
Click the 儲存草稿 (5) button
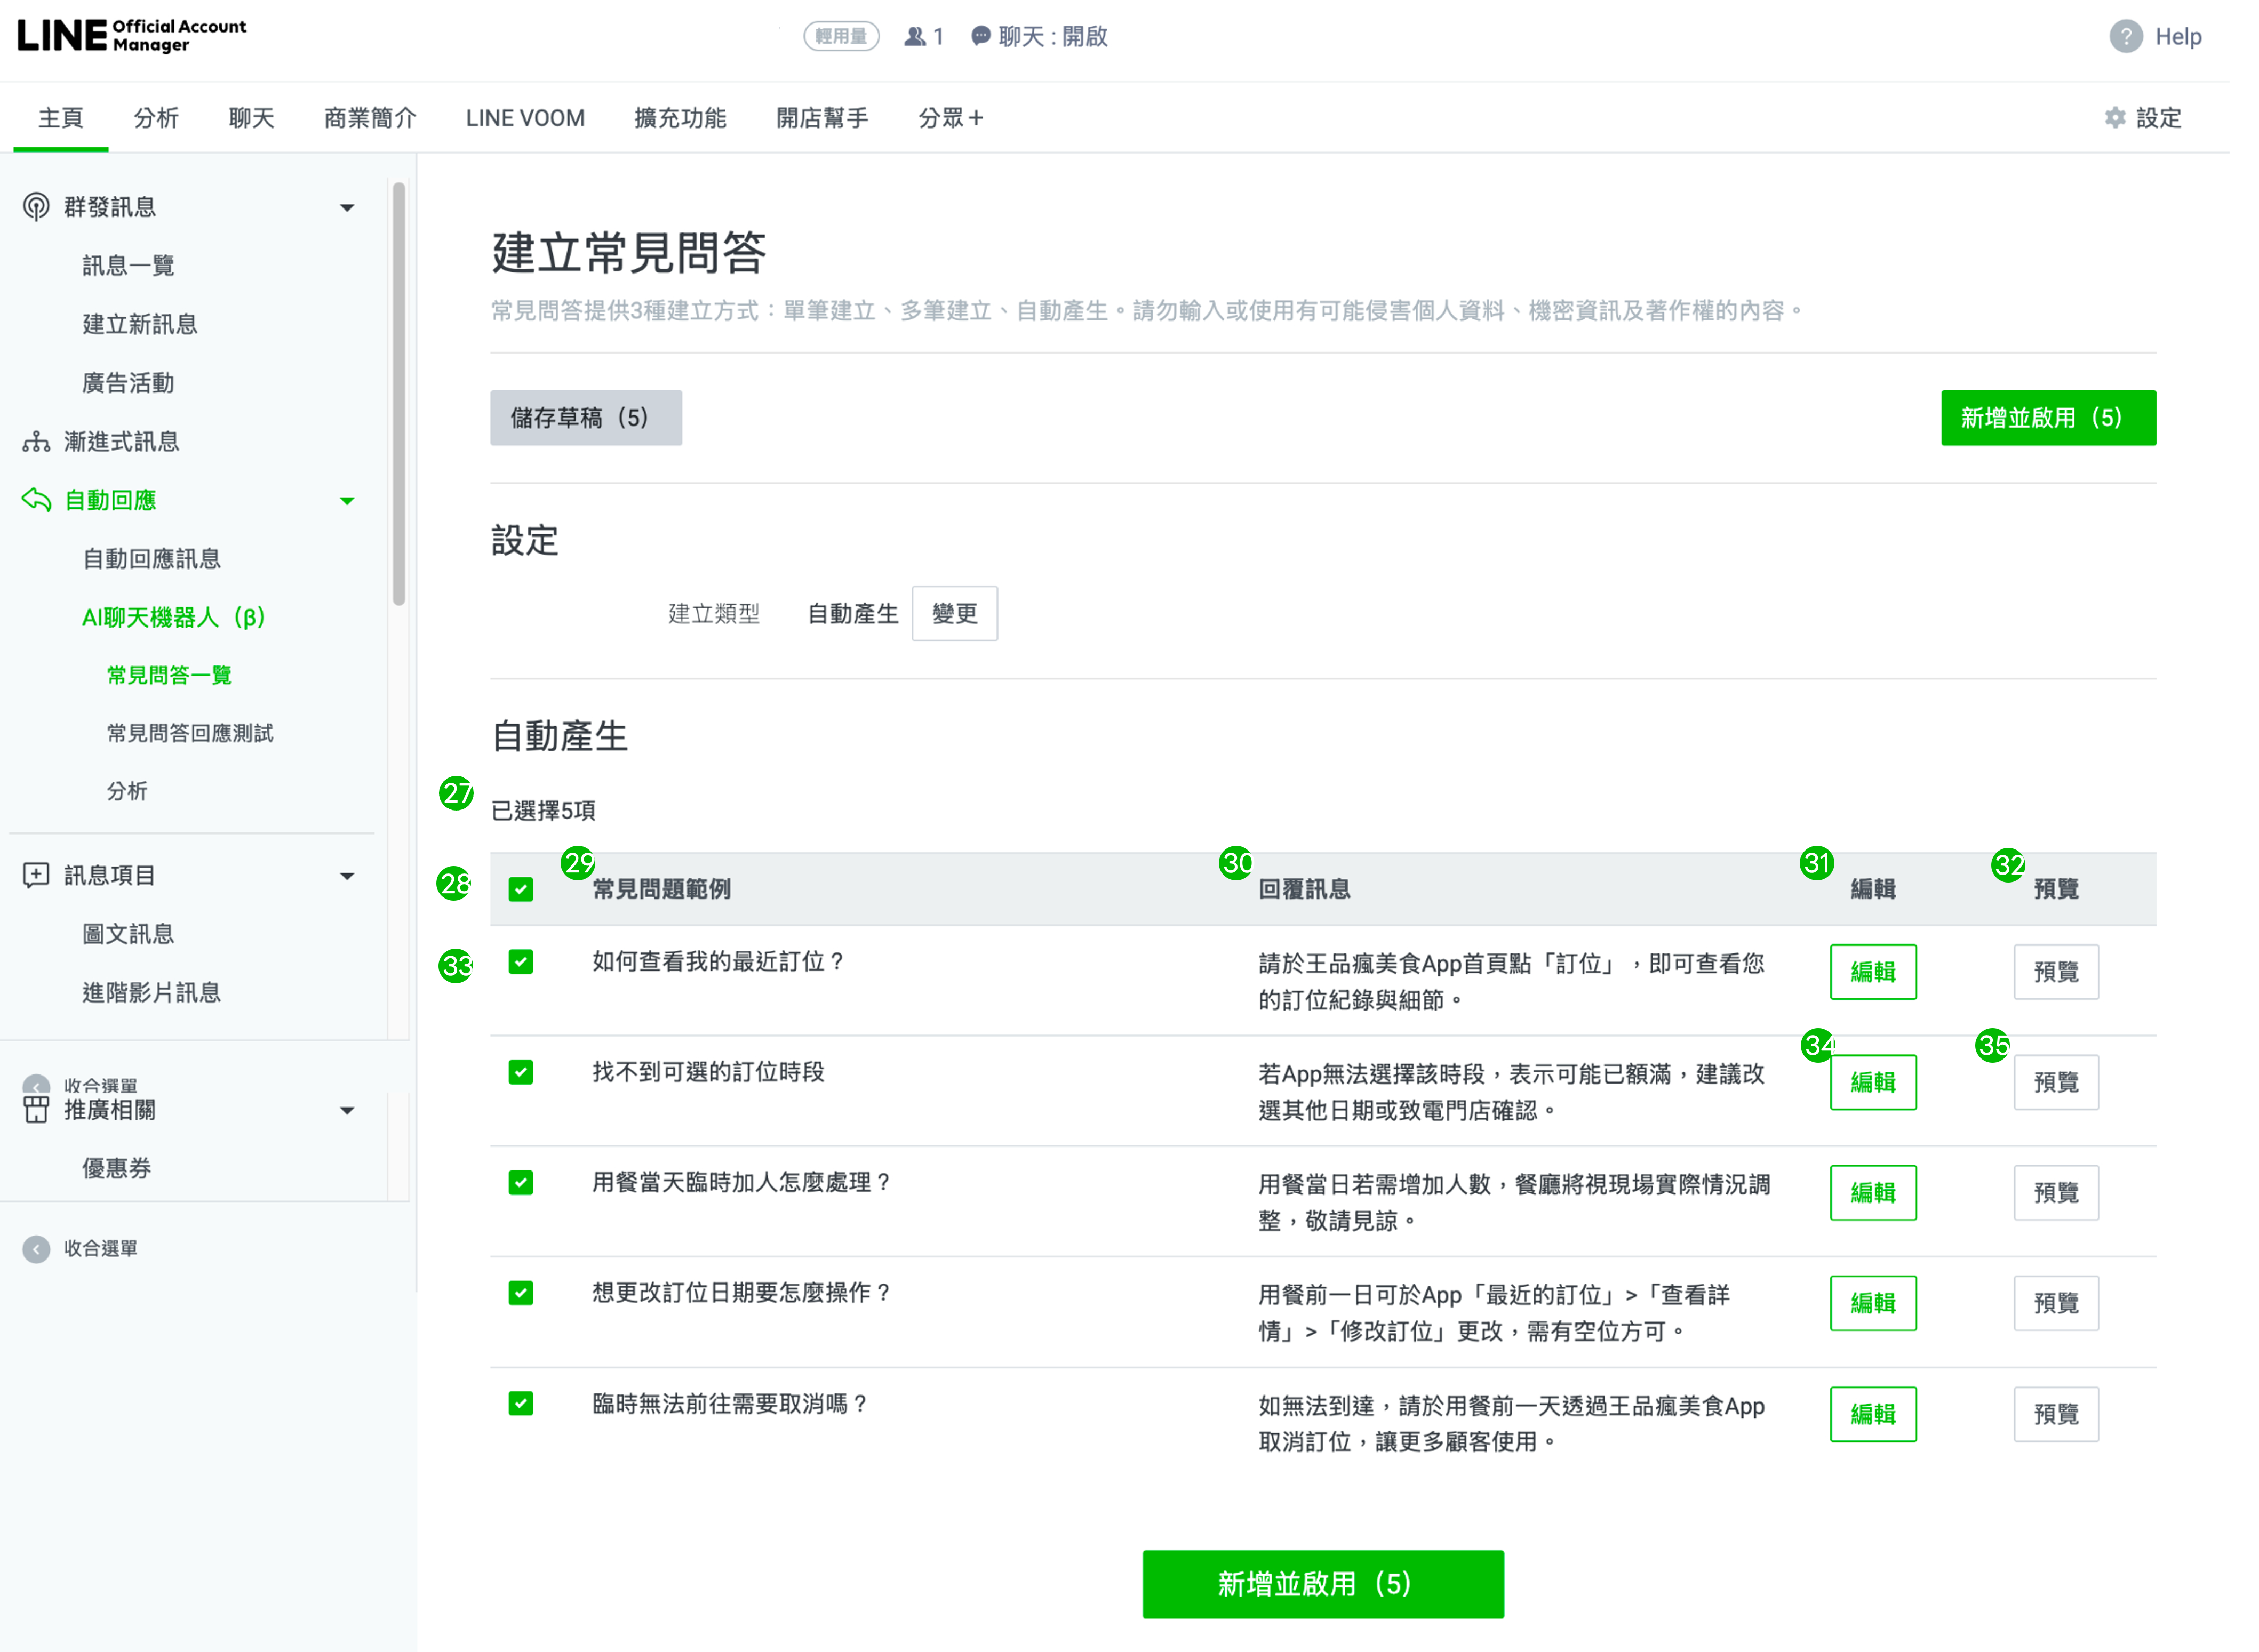[585, 418]
